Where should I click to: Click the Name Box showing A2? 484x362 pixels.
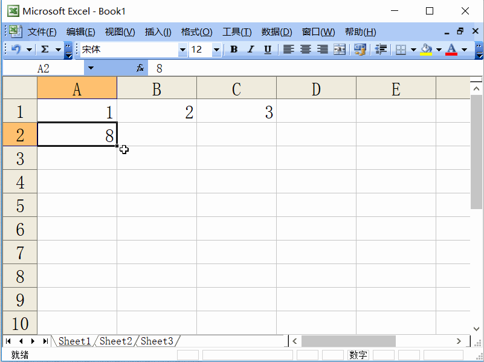click(x=42, y=67)
